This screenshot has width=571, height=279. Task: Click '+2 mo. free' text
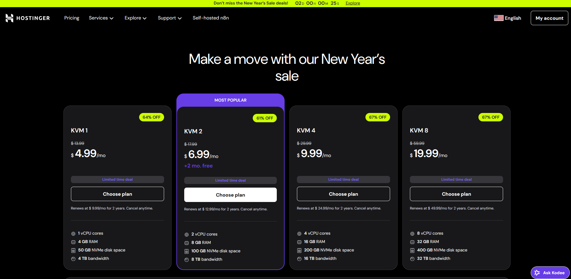click(198, 166)
